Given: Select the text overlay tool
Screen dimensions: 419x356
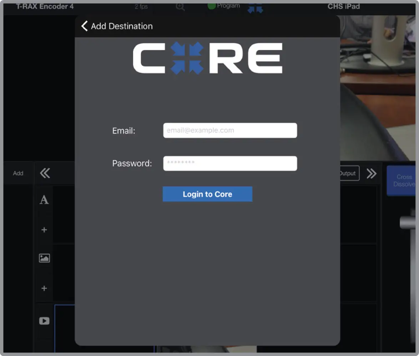Looking at the screenshot, I should pos(44,199).
